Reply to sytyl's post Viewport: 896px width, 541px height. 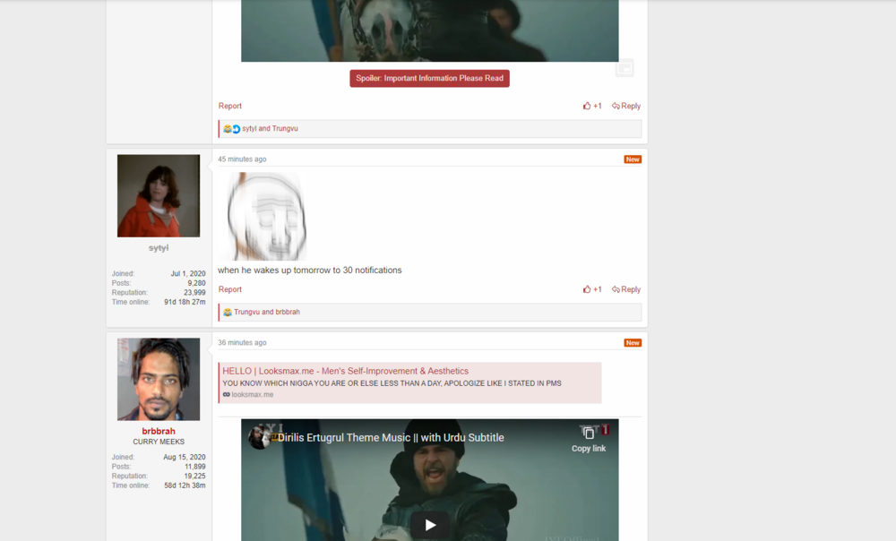pyautogui.click(x=625, y=289)
